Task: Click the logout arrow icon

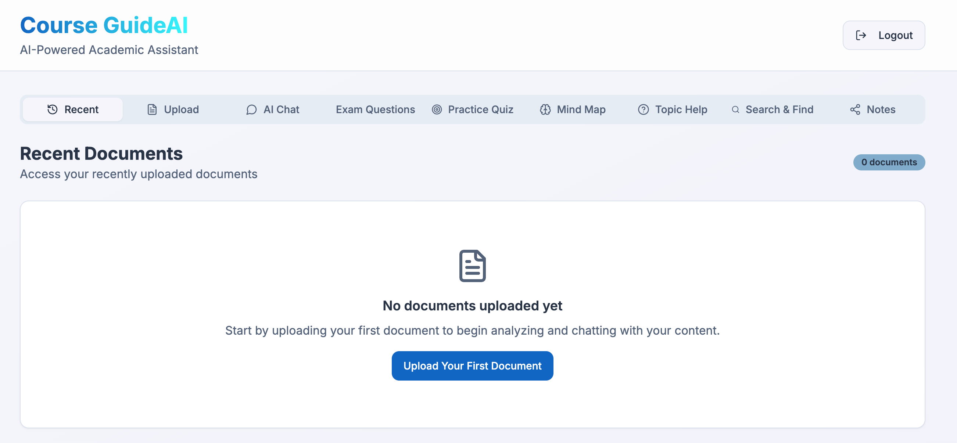Action: point(861,35)
